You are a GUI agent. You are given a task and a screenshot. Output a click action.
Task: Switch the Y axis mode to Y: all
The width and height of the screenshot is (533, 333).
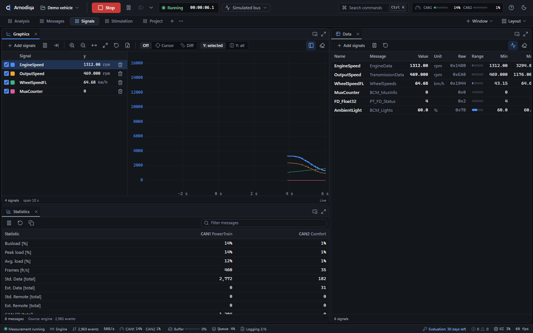click(x=237, y=46)
